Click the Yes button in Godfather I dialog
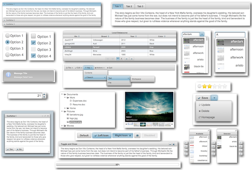This screenshot has height=170, width=252. (x=10, y=149)
